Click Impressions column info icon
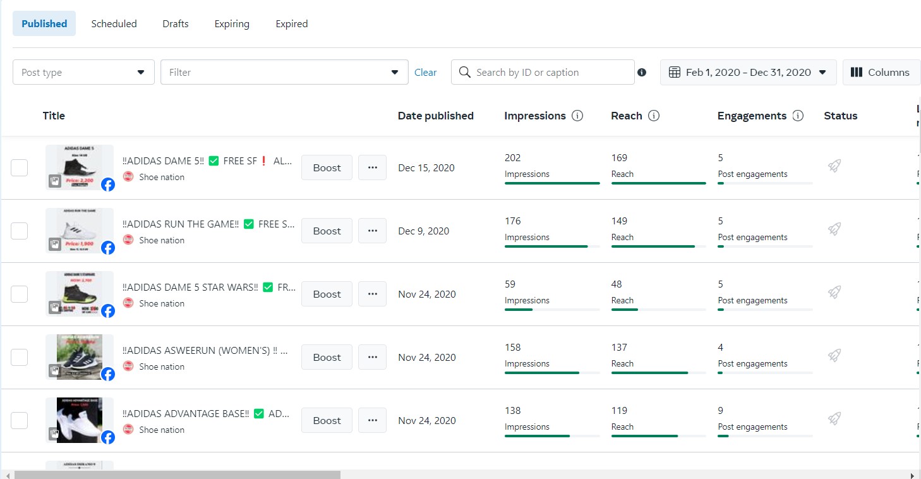Viewport: 921px width, 479px height. point(577,116)
